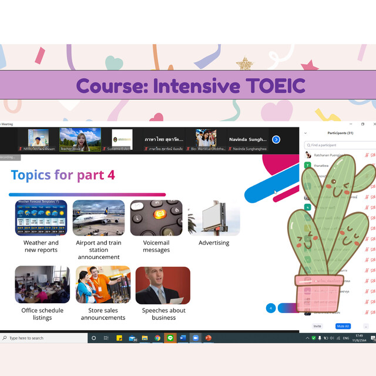Open Task View on the taskbar
This screenshot has width=376, height=376.
(x=106, y=338)
